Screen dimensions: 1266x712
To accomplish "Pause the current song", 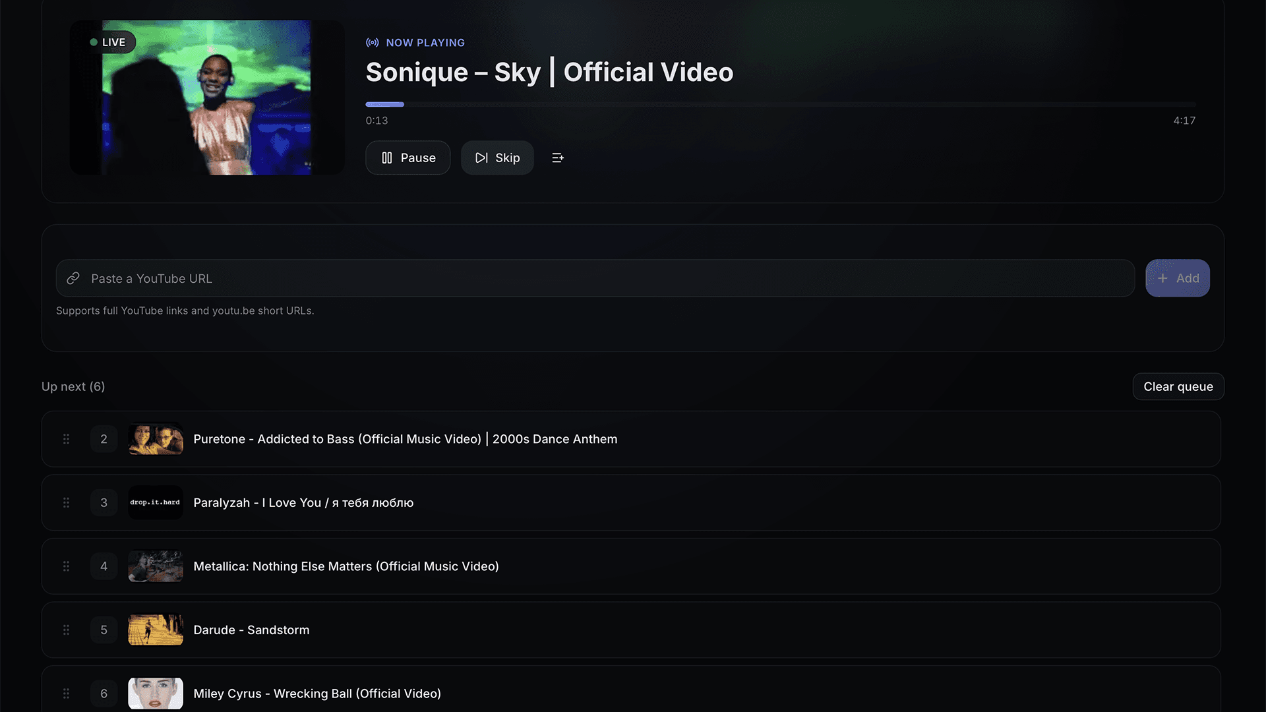I will pyautogui.click(x=408, y=158).
